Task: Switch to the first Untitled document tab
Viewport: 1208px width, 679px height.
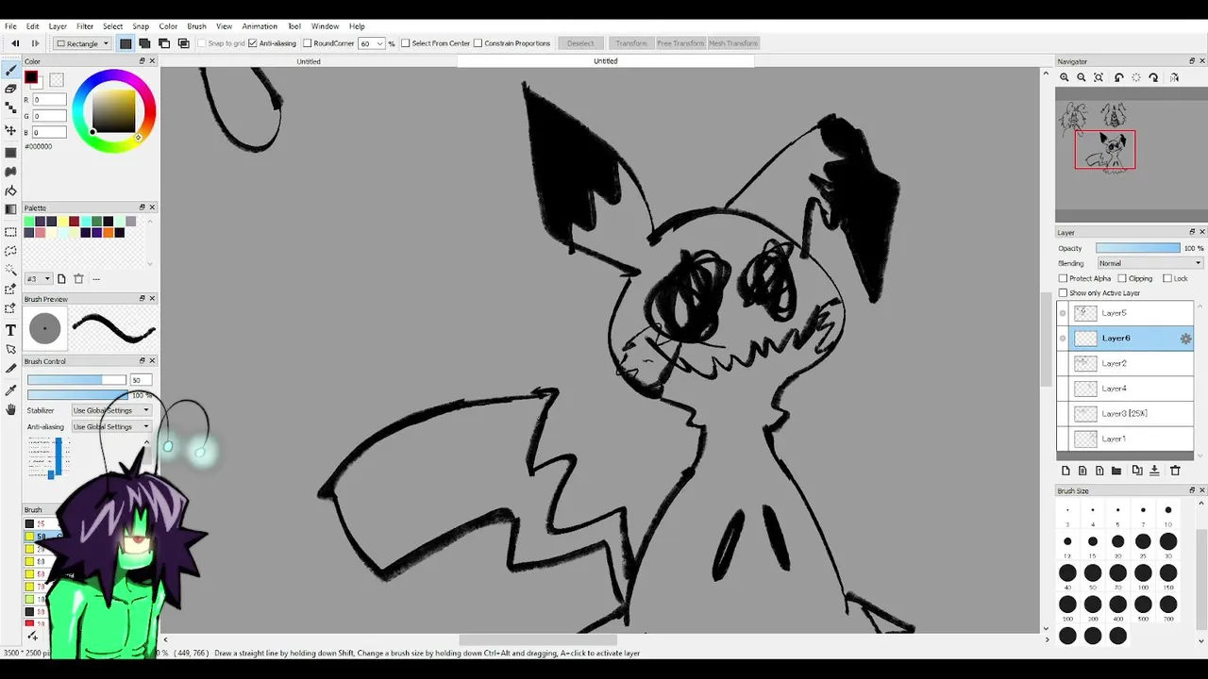Action: pyautogui.click(x=309, y=61)
